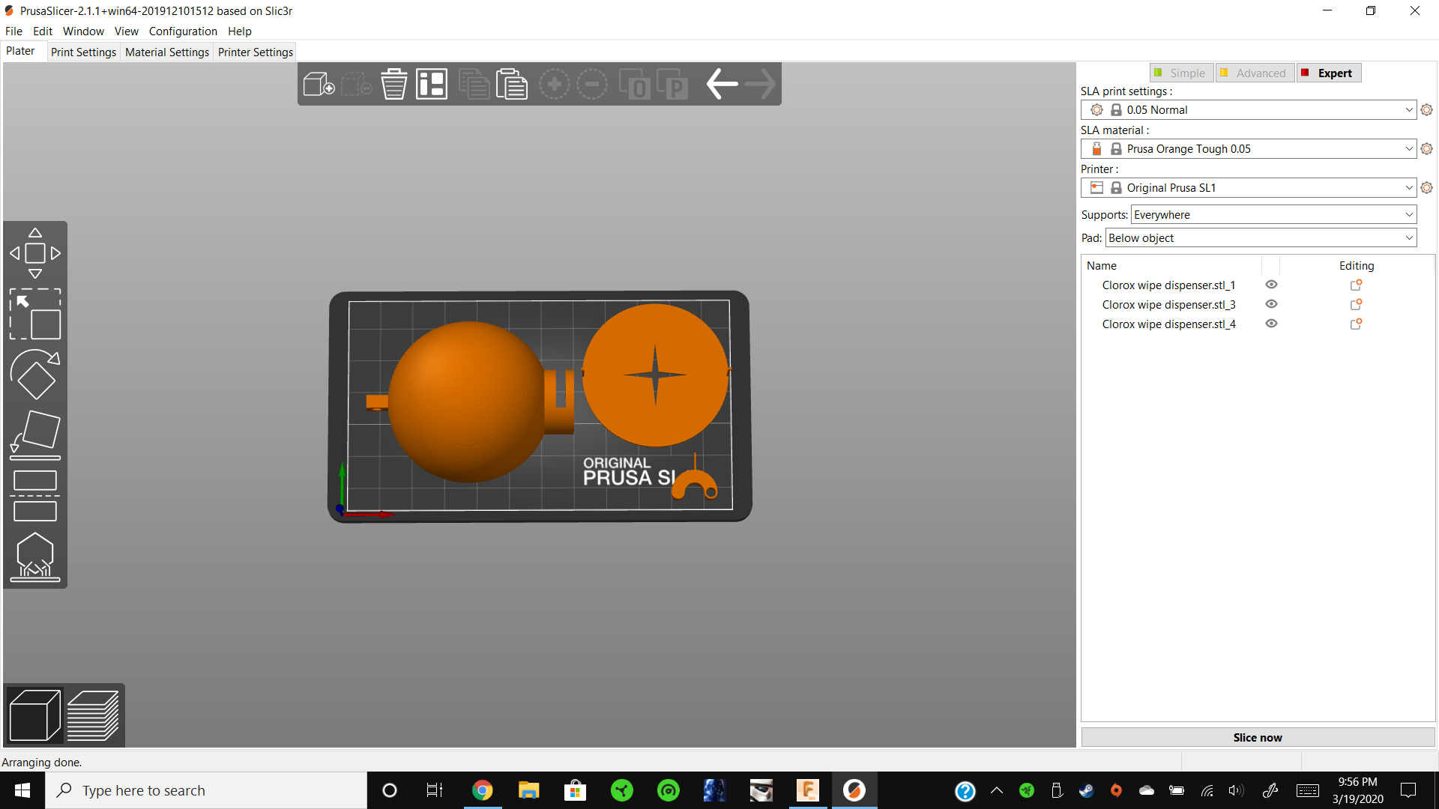
Task: Click the Remove instance minus icon
Action: (x=592, y=84)
